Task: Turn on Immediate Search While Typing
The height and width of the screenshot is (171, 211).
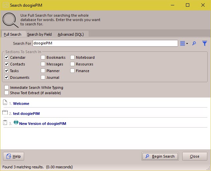Action: [x=6, y=88]
